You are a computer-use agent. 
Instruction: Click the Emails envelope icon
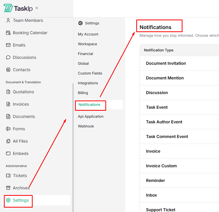pyautogui.click(x=8, y=45)
